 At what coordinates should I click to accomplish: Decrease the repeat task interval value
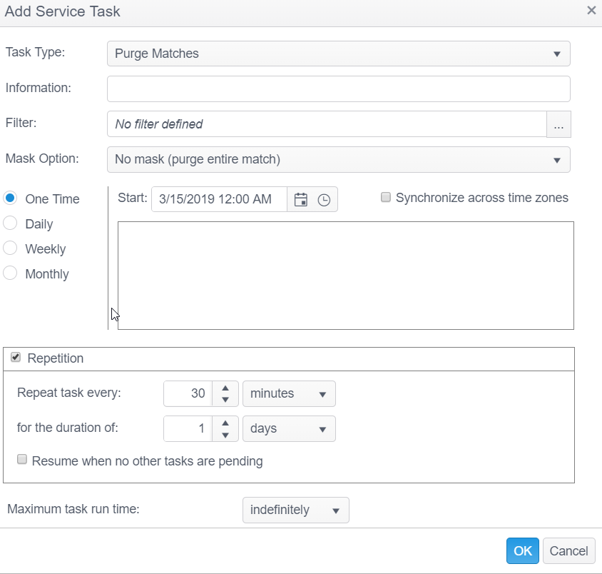coord(225,399)
